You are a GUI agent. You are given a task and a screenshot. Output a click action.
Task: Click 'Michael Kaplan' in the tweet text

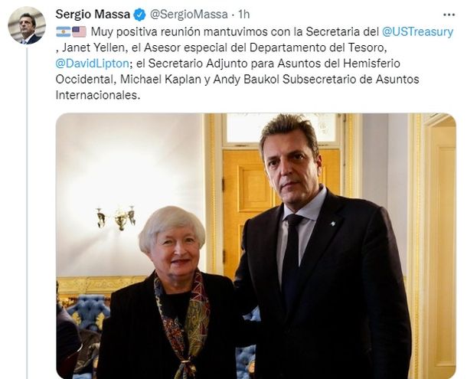click(161, 80)
